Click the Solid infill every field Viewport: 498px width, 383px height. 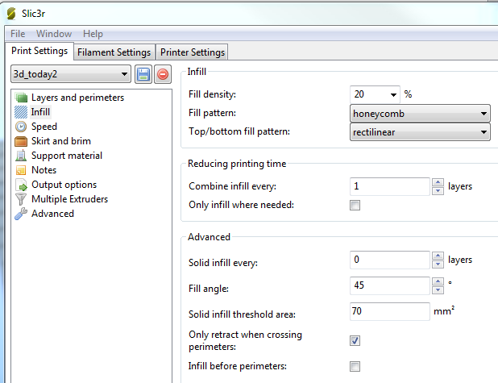click(390, 260)
